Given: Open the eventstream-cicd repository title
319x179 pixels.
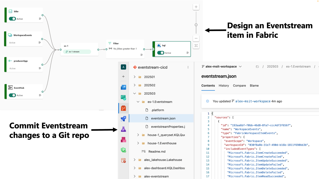Looking at the screenshot, I should pyautogui.click(x=153, y=67).
